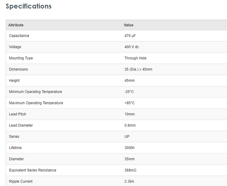Click the Specifications heading
Image resolution: width=227 pixels, height=186 pixels.
coord(28,6)
